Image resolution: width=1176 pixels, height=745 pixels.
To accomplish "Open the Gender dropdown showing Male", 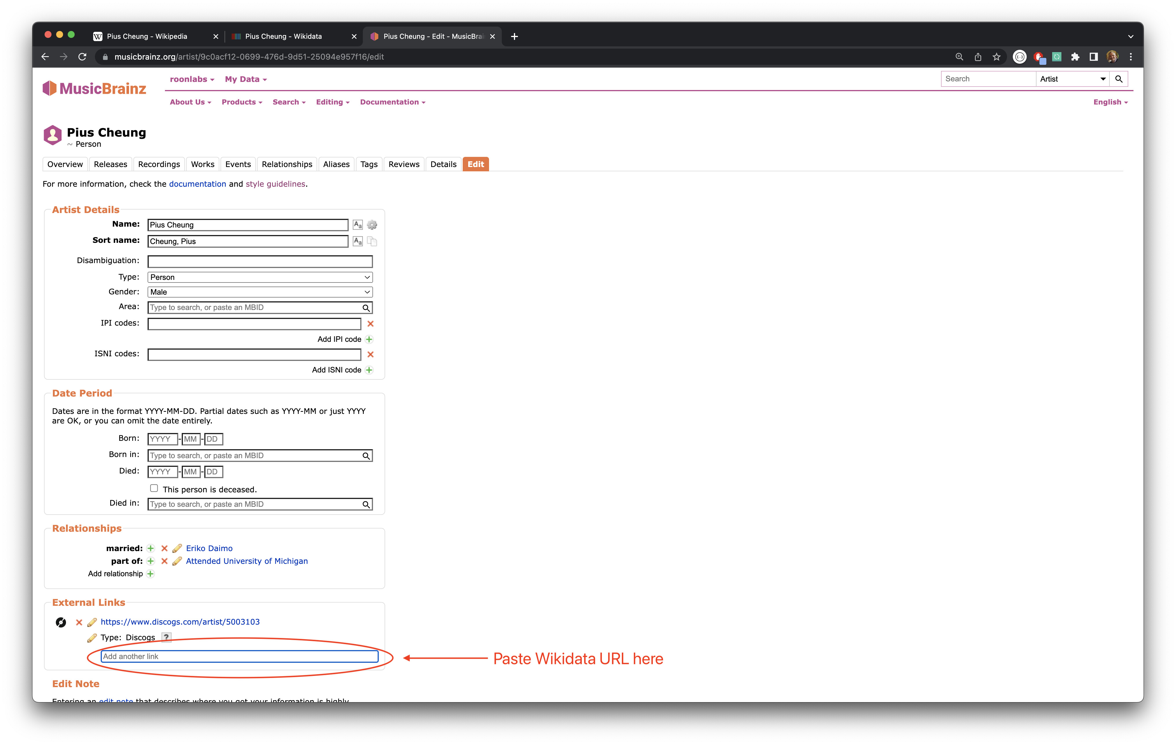I will (x=260, y=292).
